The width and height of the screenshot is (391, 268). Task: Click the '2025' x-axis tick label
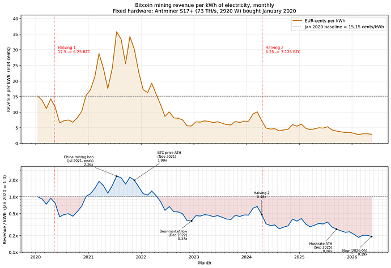[299, 257]
